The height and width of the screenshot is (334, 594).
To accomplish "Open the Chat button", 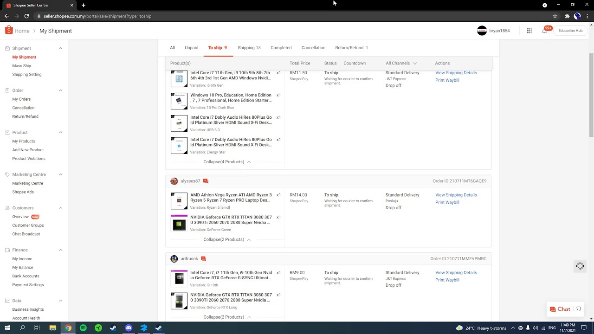I will (560, 309).
